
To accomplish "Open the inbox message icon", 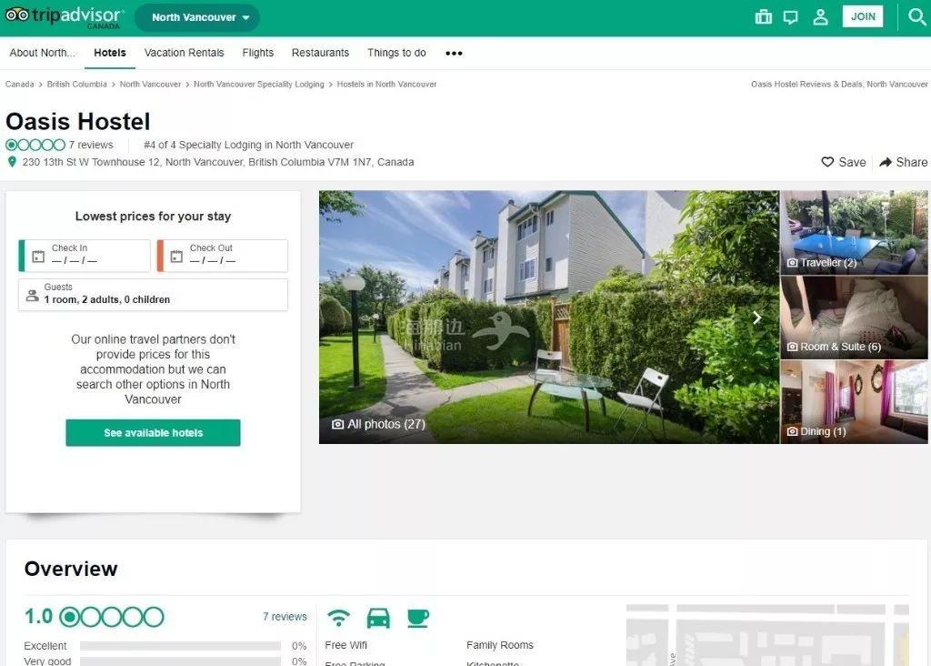I will point(790,17).
